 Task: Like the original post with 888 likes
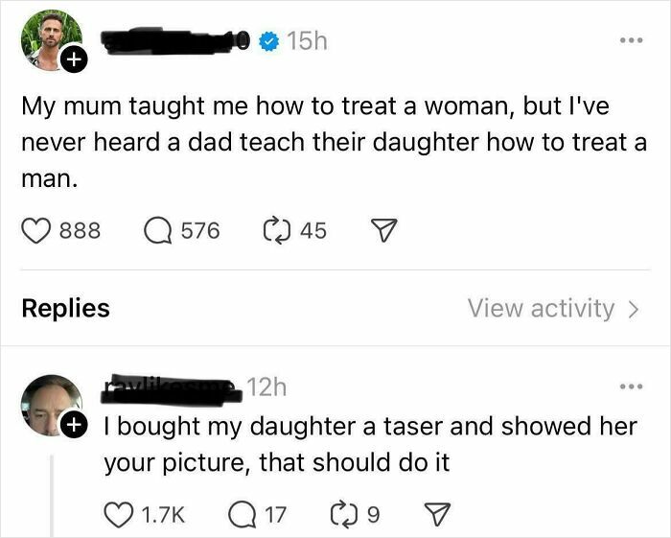(x=35, y=231)
